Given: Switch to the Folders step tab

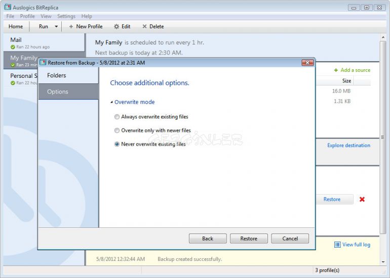Looking at the screenshot, I should (x=69, y=75).
